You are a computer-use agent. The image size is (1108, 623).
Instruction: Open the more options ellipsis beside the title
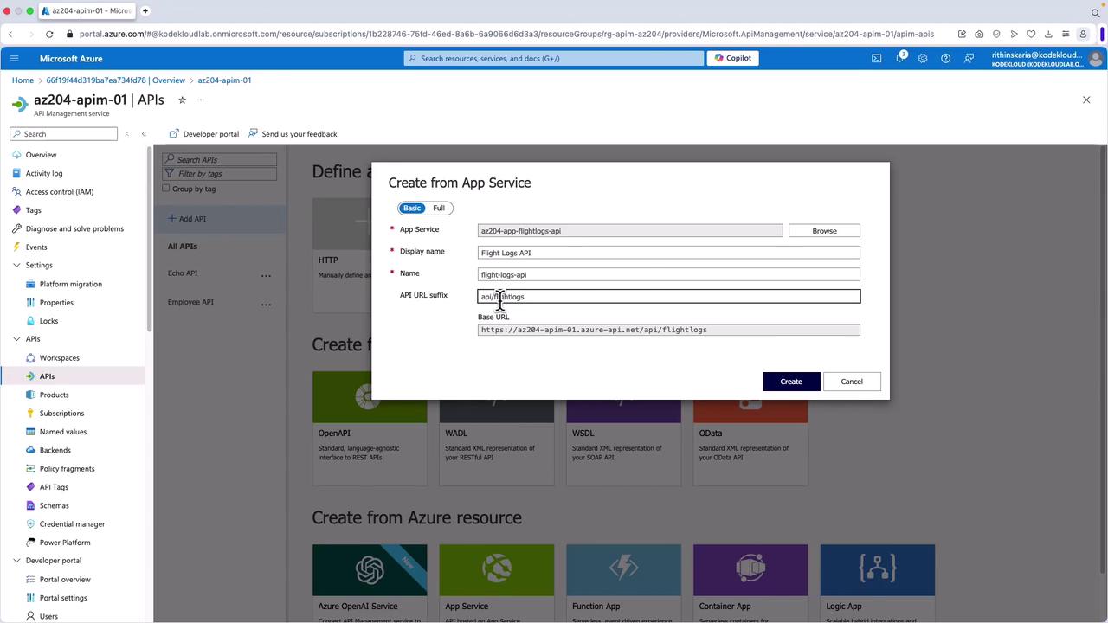click(x=201, y=100)
